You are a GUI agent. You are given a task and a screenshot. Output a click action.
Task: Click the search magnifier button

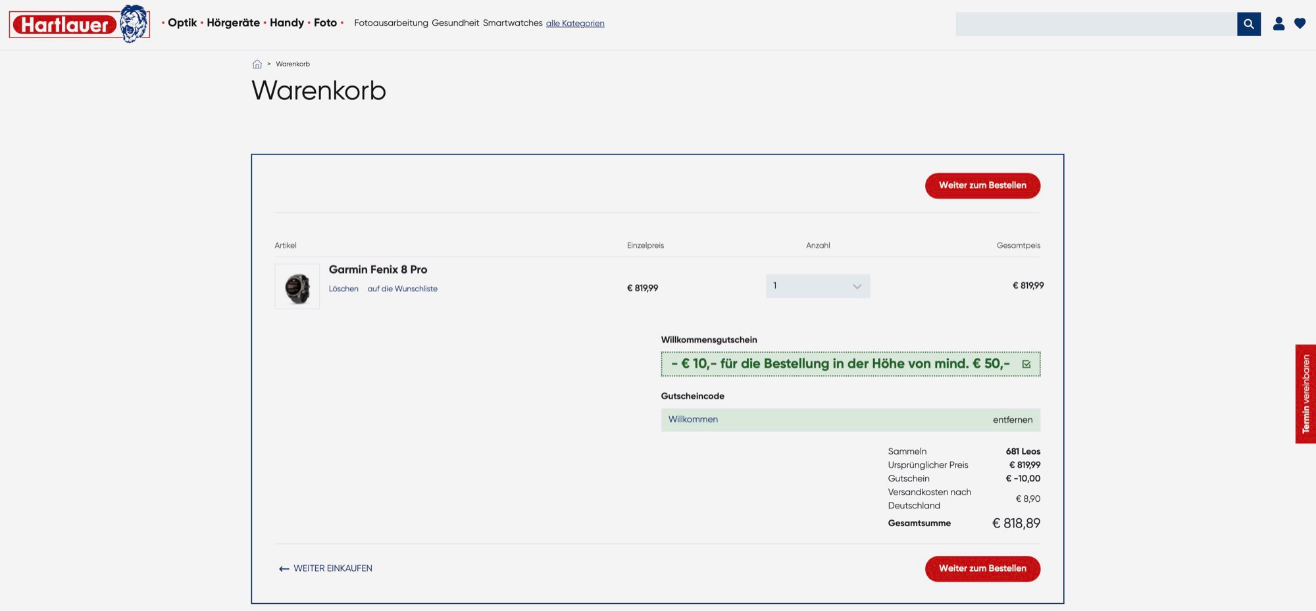pyautogui.click(x=1249, y=24)
